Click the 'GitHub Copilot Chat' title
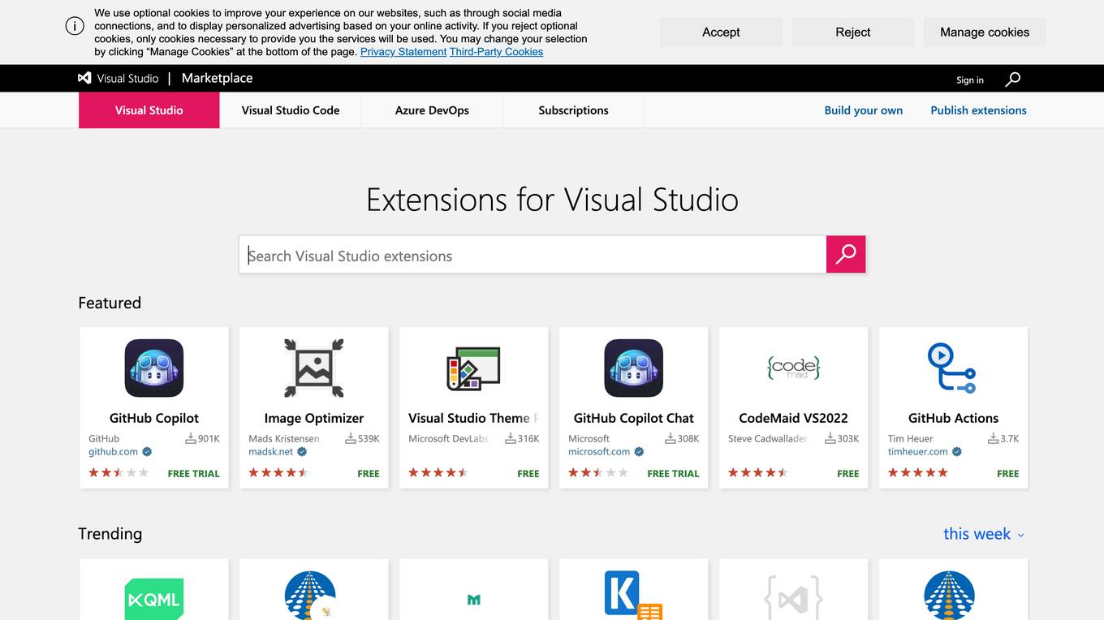 tap(634, 418)
